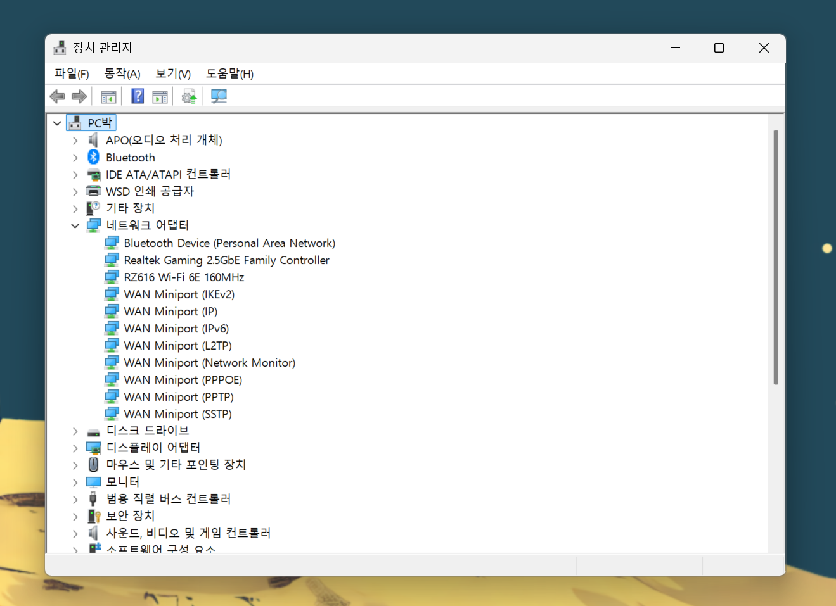
Task: Select Realtek Gaming 2.5GbE Family Controller
Action: 227,260
